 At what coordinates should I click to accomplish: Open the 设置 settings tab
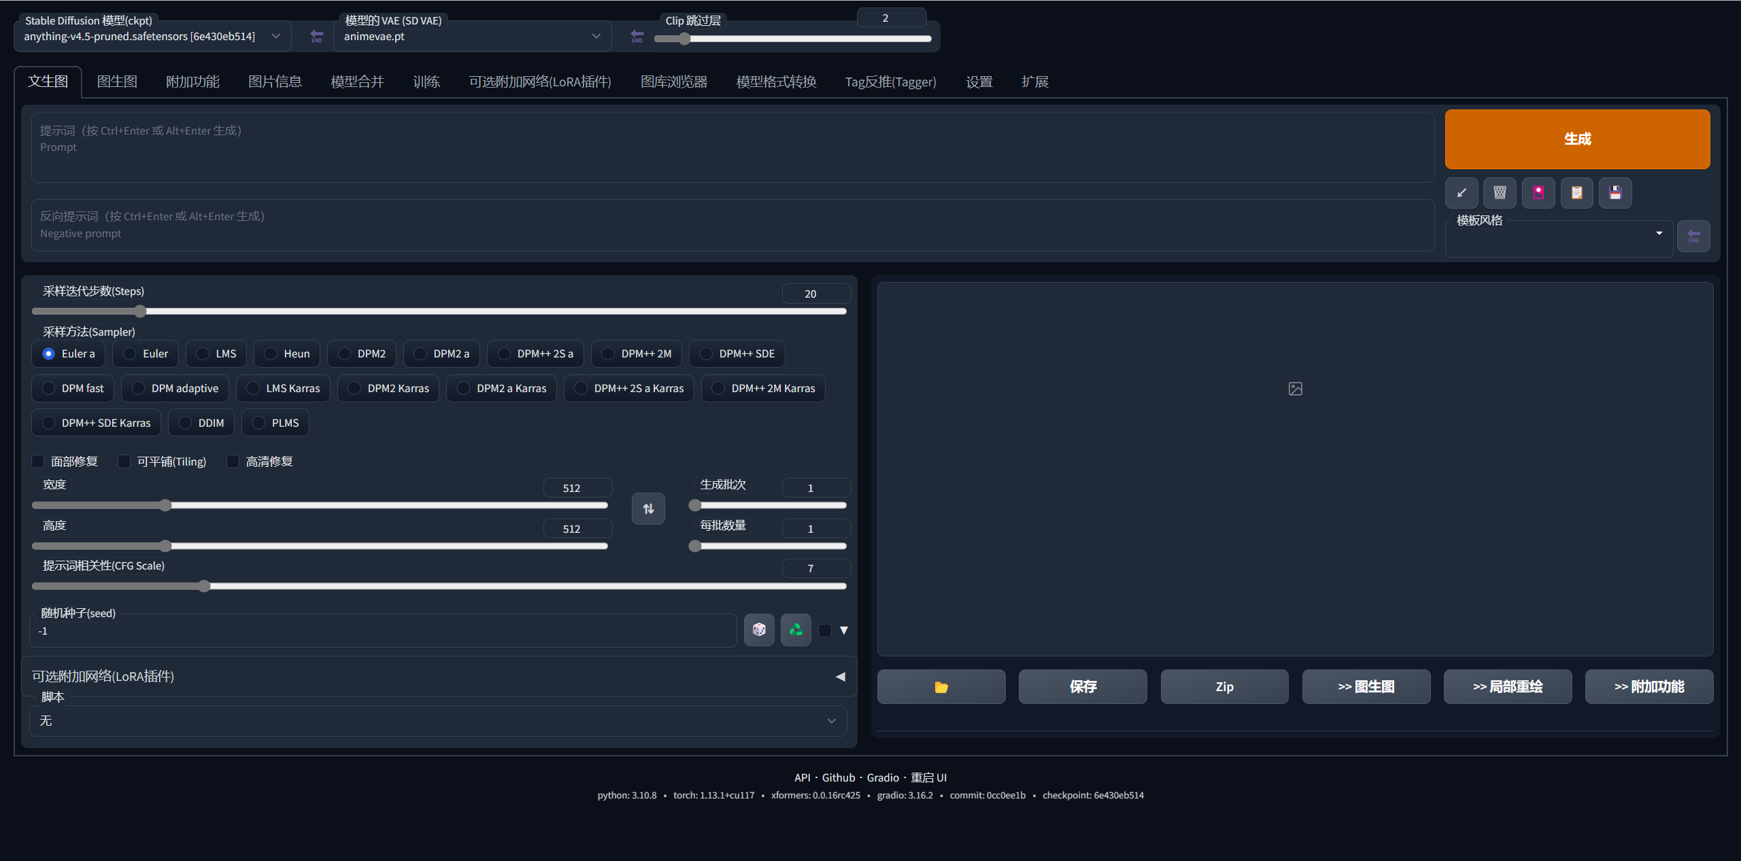point(979,82)
